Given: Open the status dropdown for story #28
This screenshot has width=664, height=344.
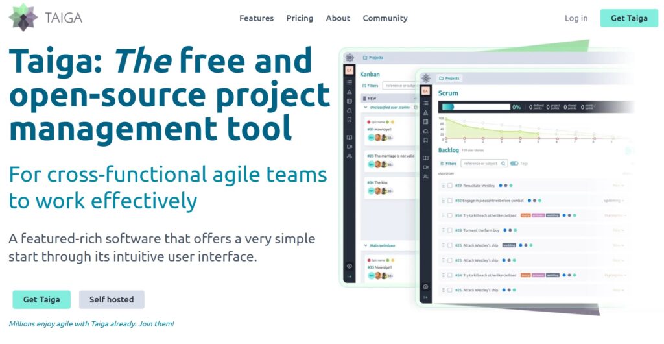Looking at the screenshot, I should [618, 230].
